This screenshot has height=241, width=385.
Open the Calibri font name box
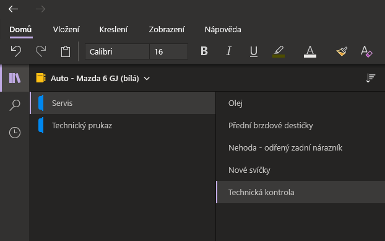[x=117, y=51]
